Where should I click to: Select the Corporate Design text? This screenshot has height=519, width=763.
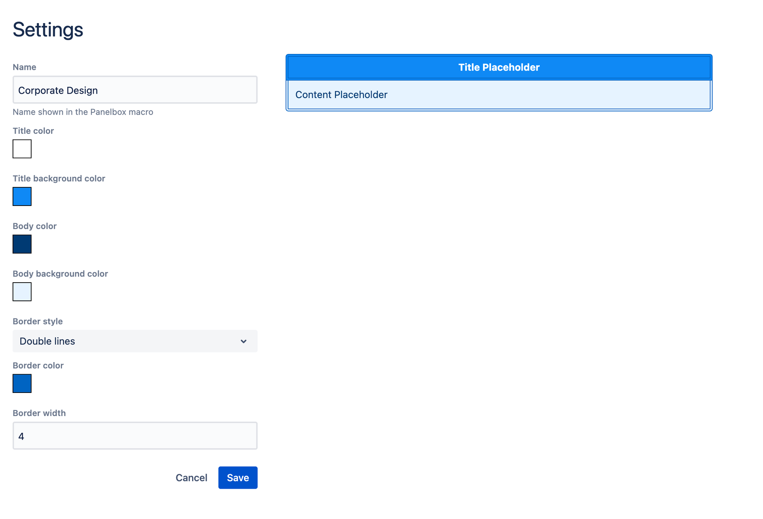[x=58, y=90]
